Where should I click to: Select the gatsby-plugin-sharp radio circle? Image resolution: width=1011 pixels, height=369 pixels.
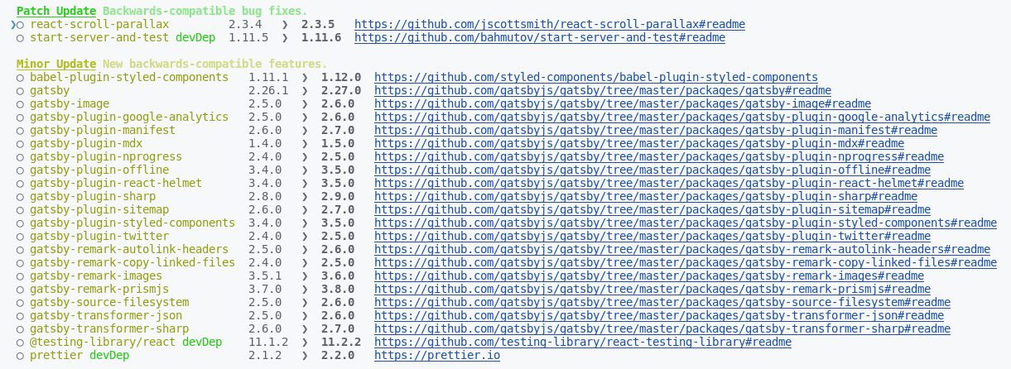(x=20, y=197)
